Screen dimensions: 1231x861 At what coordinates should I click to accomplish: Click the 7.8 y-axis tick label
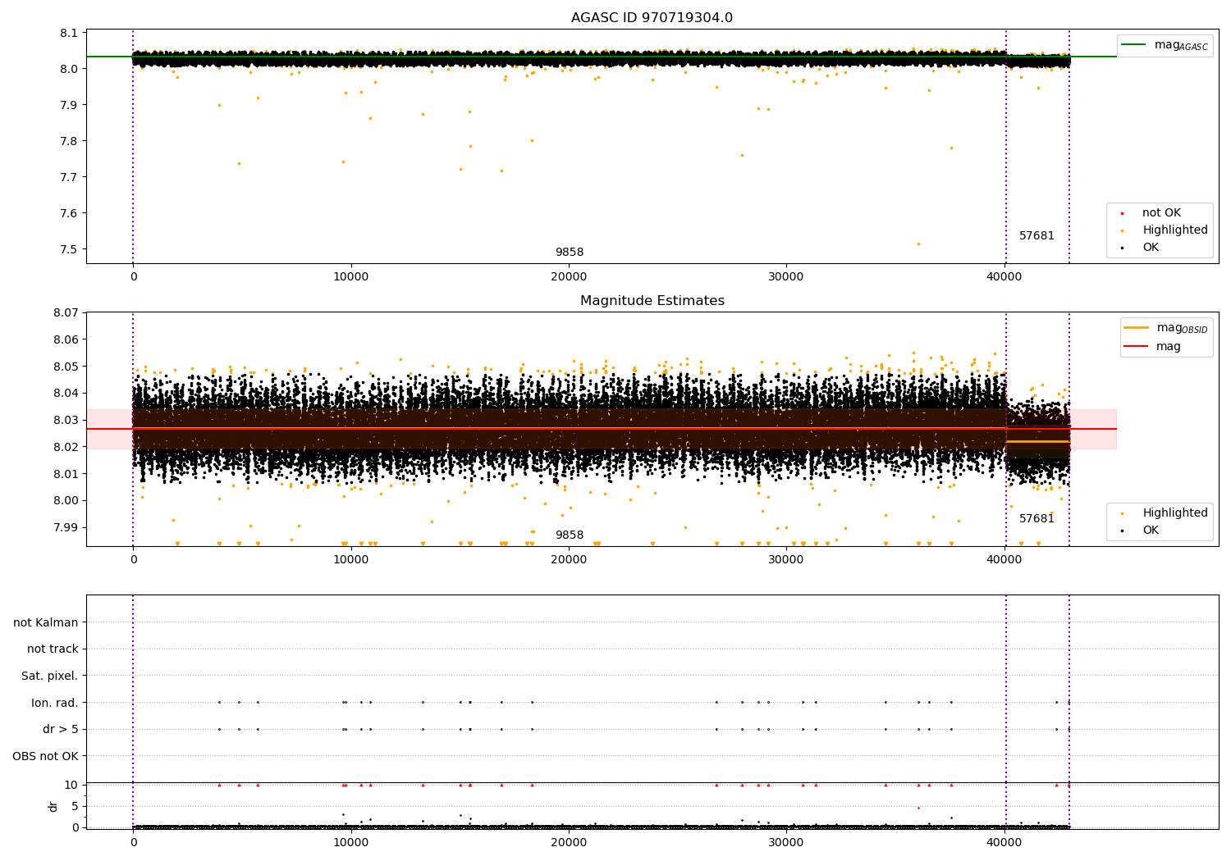pyautogui.click(x=70, y=141)
